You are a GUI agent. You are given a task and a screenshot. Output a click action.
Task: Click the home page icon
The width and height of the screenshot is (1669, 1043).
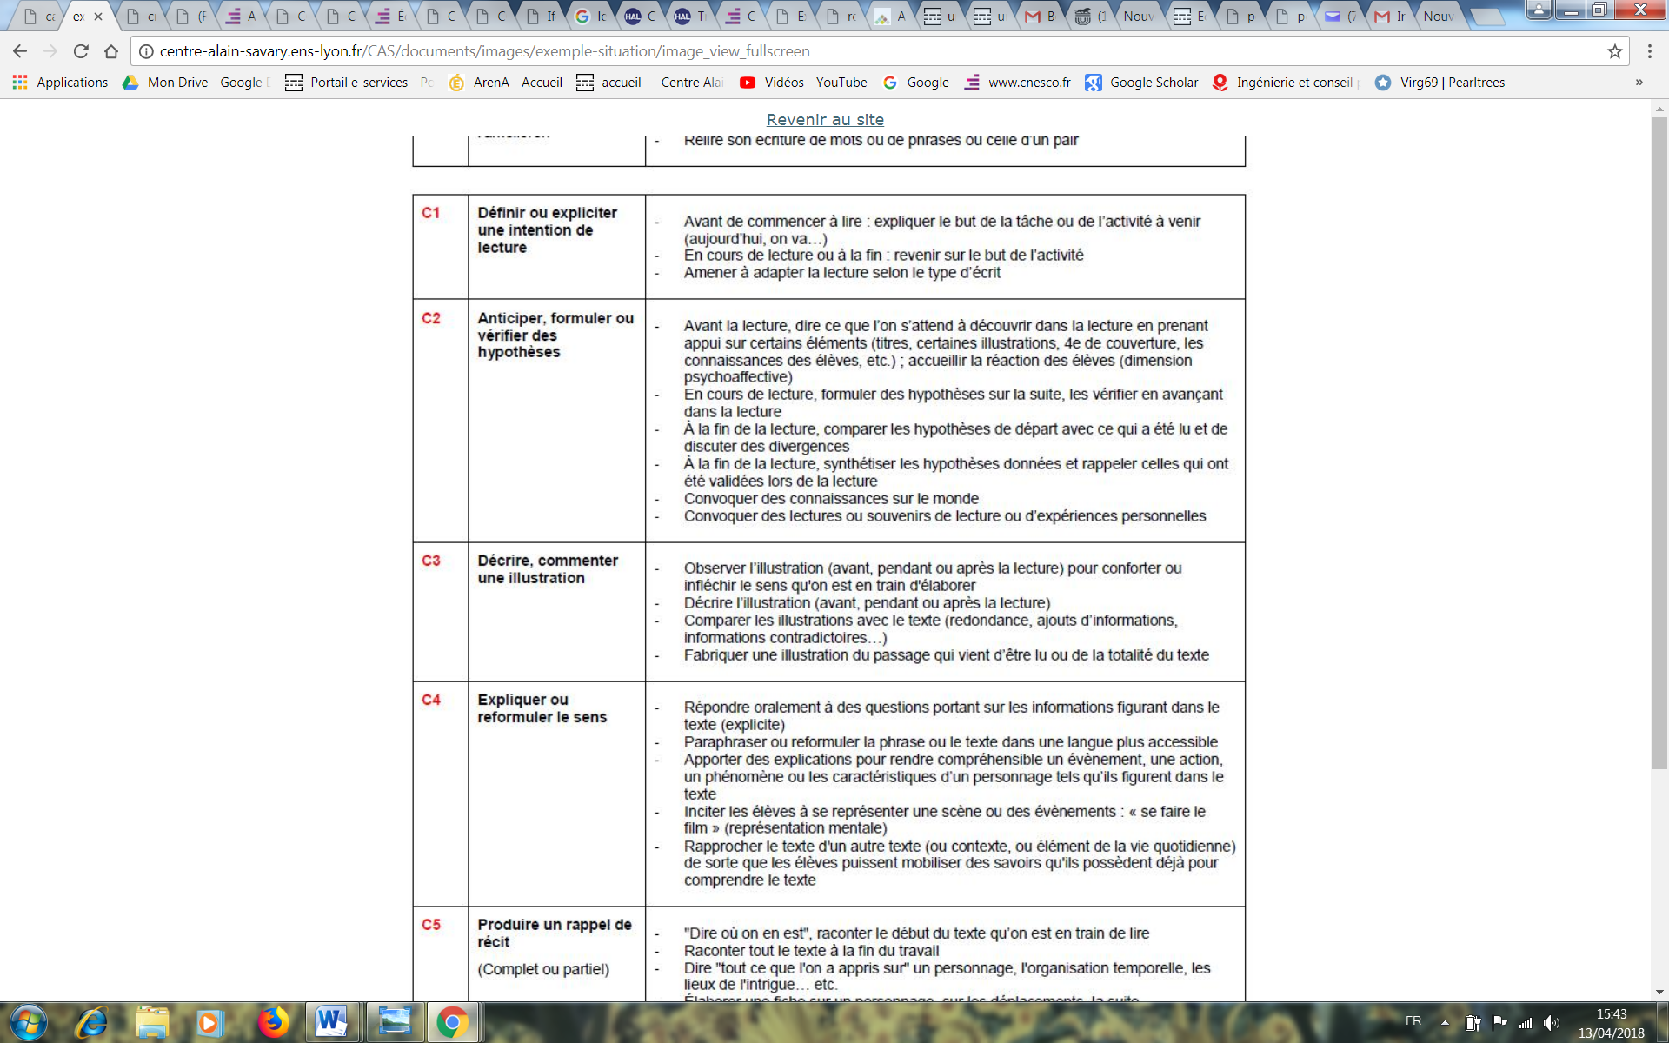coord(111,51)
